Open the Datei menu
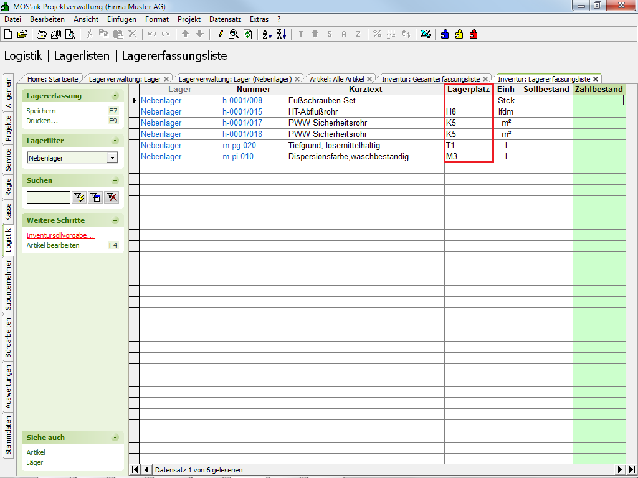Viewport: 638px width, 478px height. pyautogui.click(x=12, y=19)
